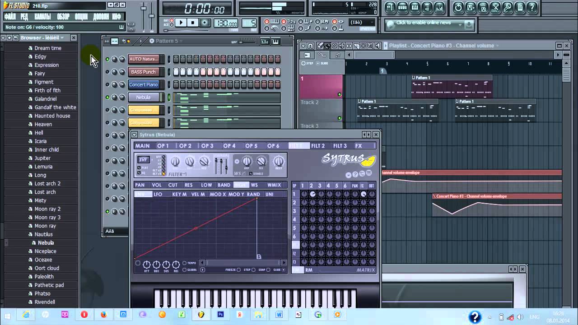Screen dimensions: 578x325
Task: Select the Mute tool in Playlist toolbar
Action: click(x=342, y=46)
